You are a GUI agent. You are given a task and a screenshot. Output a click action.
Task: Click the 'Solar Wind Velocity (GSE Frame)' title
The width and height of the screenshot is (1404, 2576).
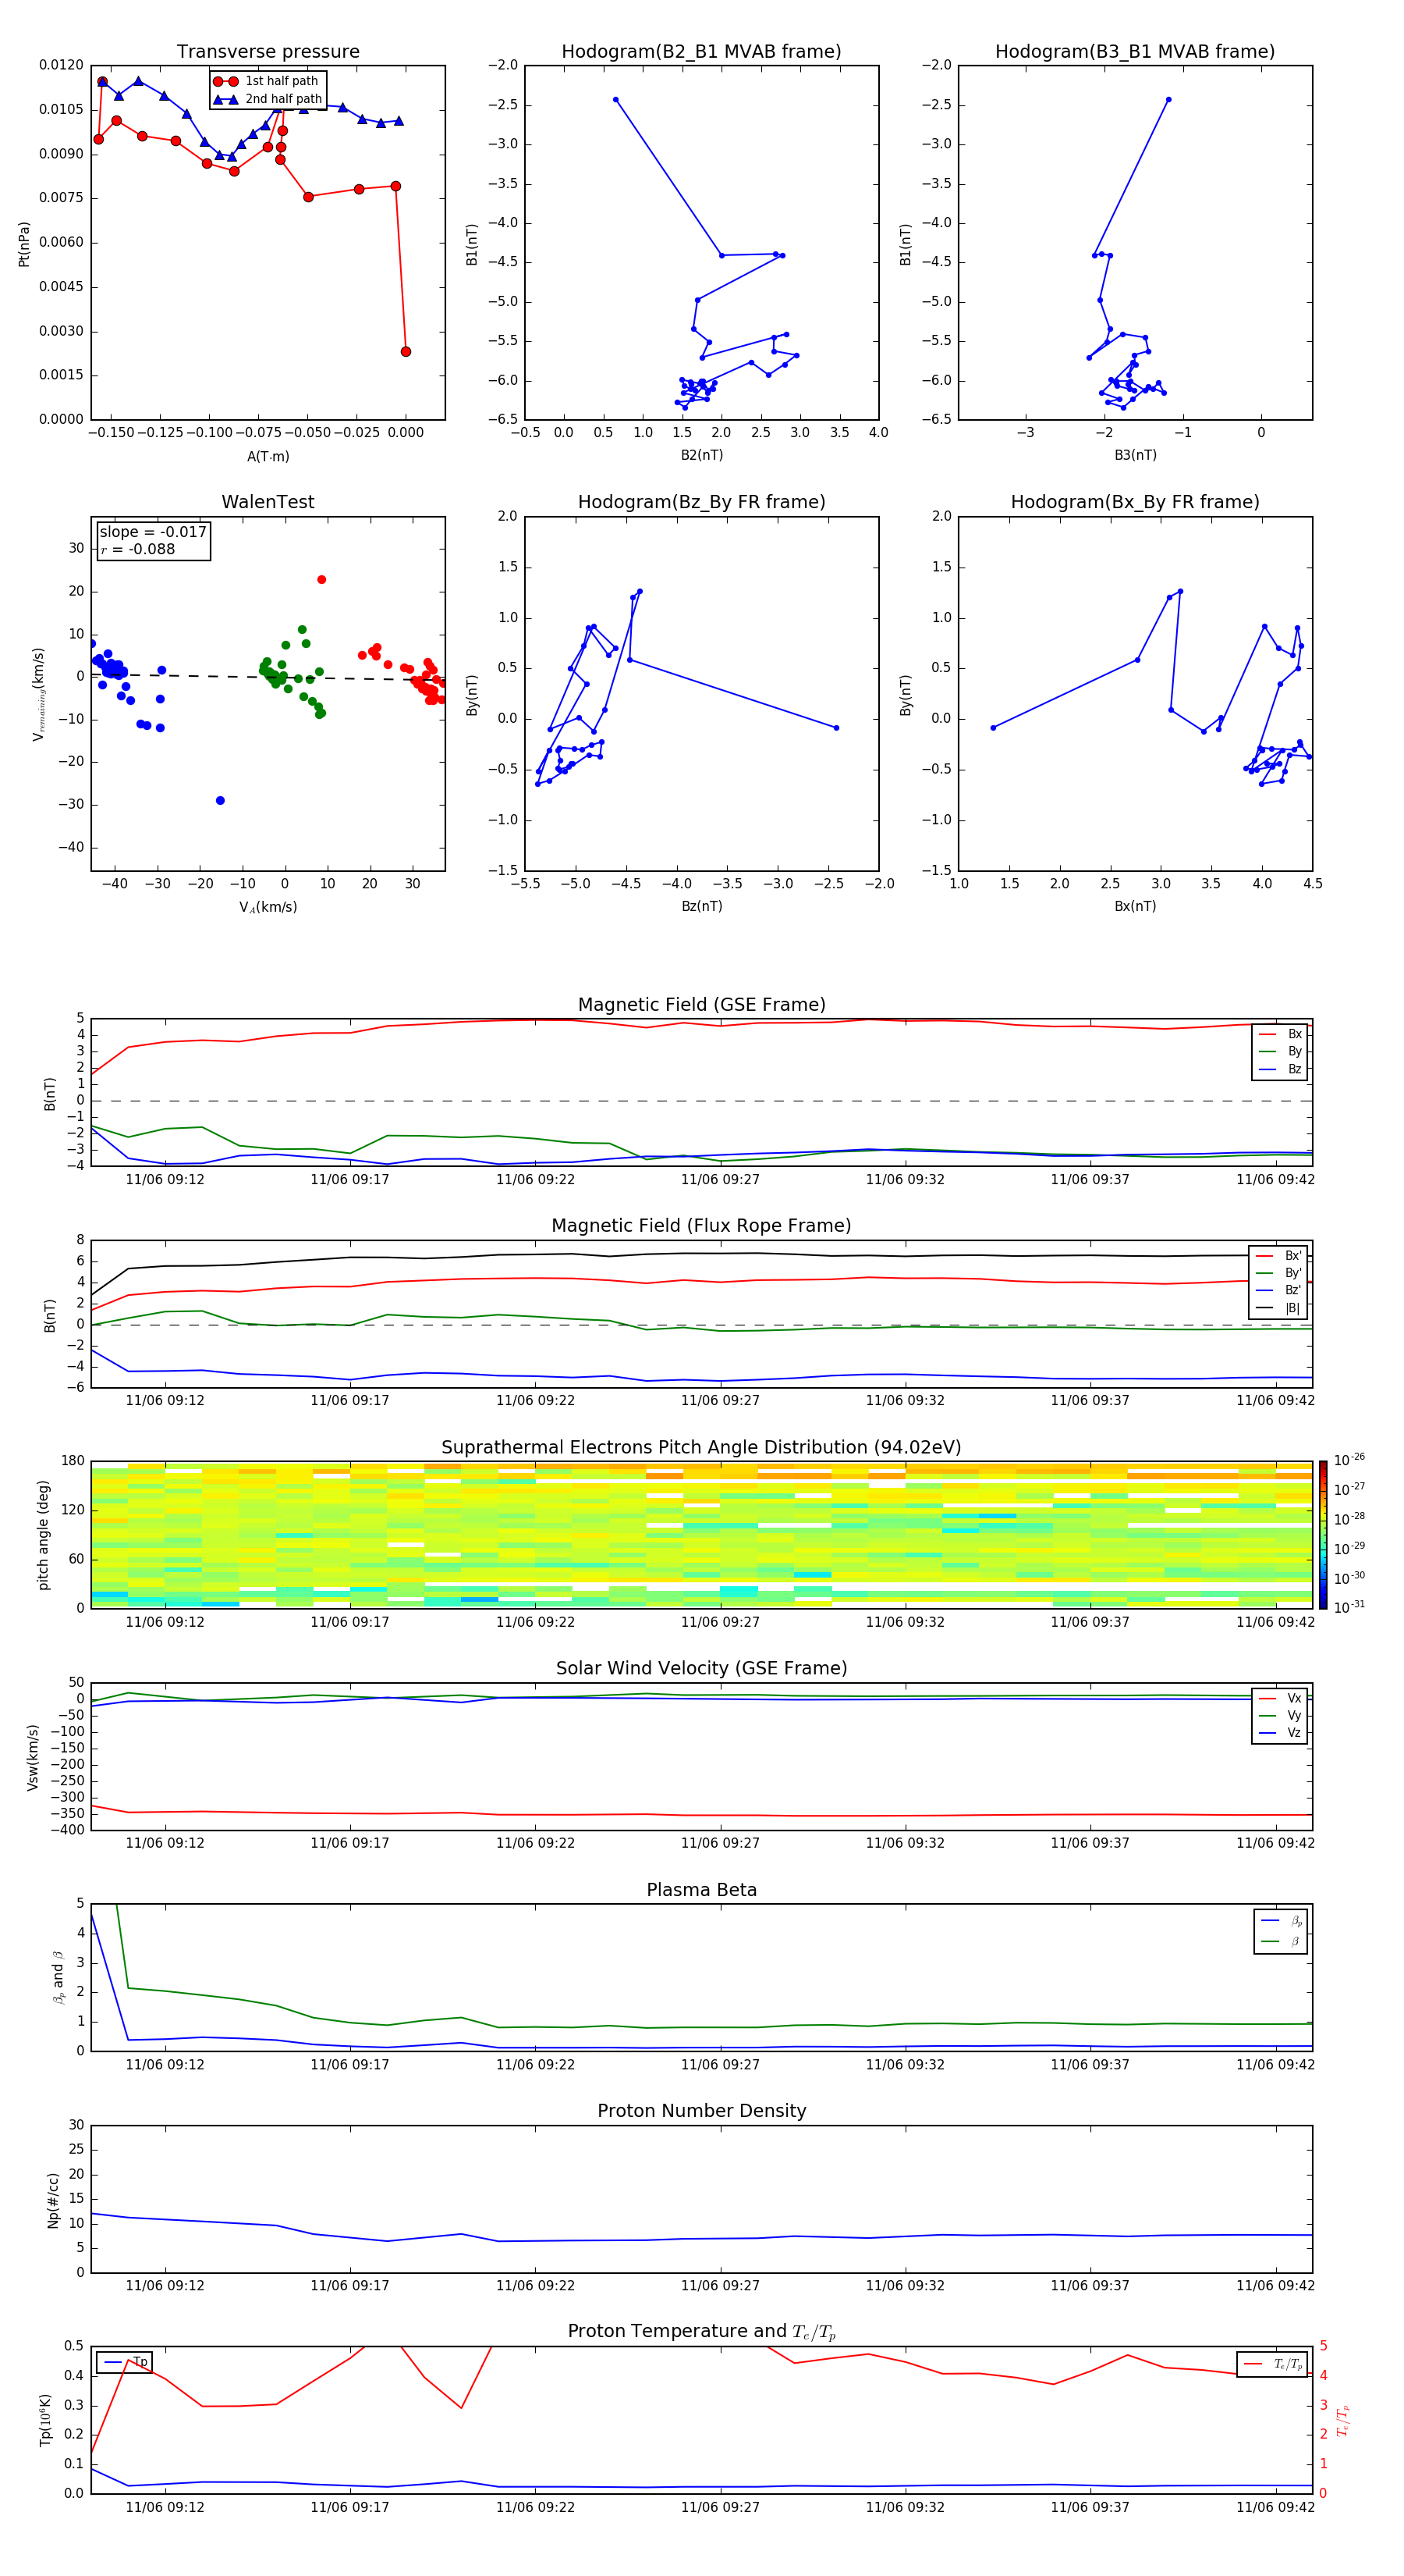point(701,1669)
